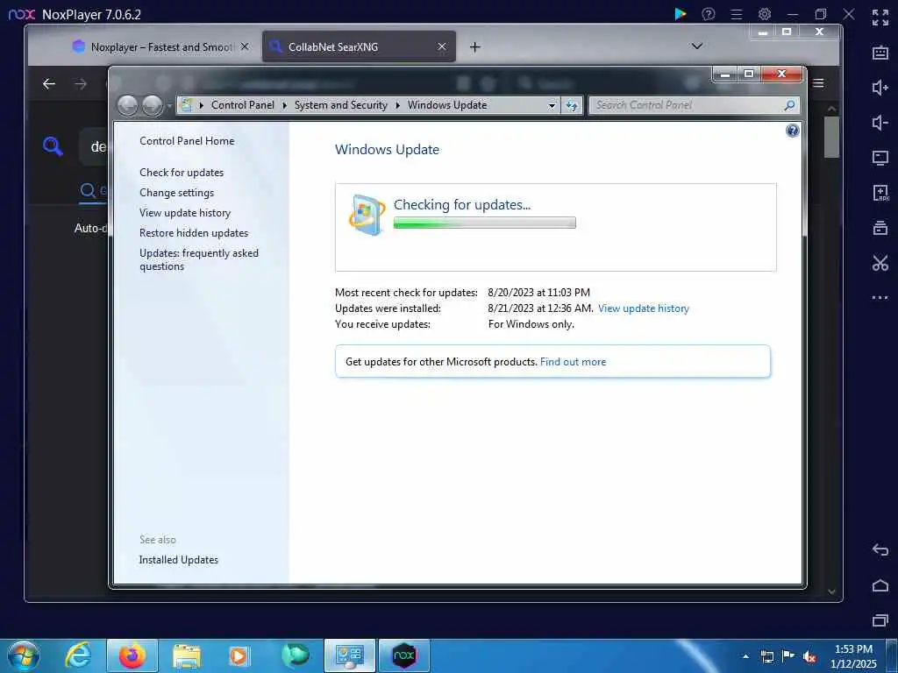Increase volume in NoxPlayer sidebar

point(880,88)
